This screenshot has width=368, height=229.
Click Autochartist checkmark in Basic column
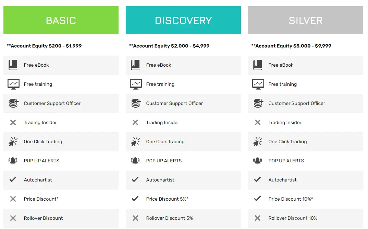click(x=13, y=179)
